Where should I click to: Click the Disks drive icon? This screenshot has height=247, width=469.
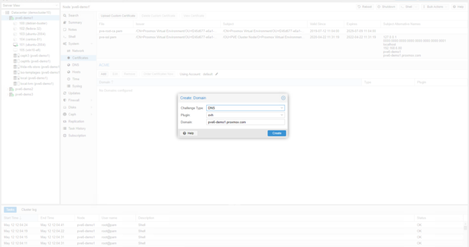tap(65, 107)
